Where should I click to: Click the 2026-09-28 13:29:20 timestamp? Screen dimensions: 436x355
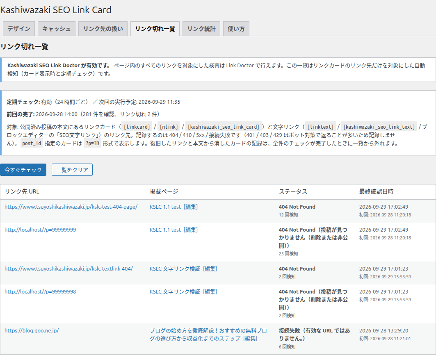pos(384,331)
